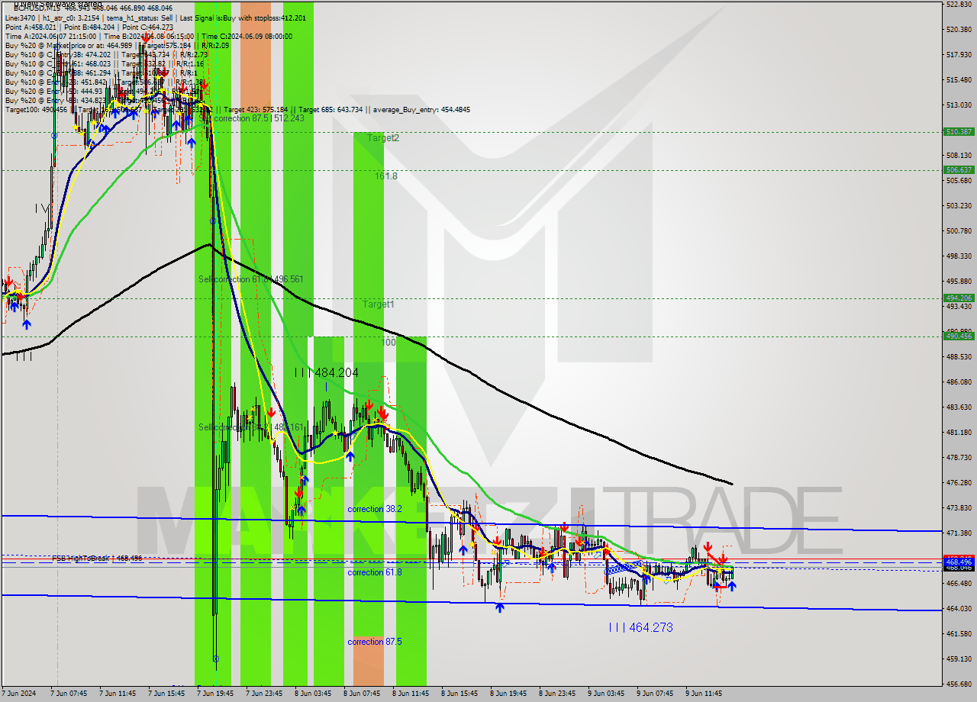
Task: Click the 'Sell correction 87.5 | 512.243' label
Action: click(252, 118)
